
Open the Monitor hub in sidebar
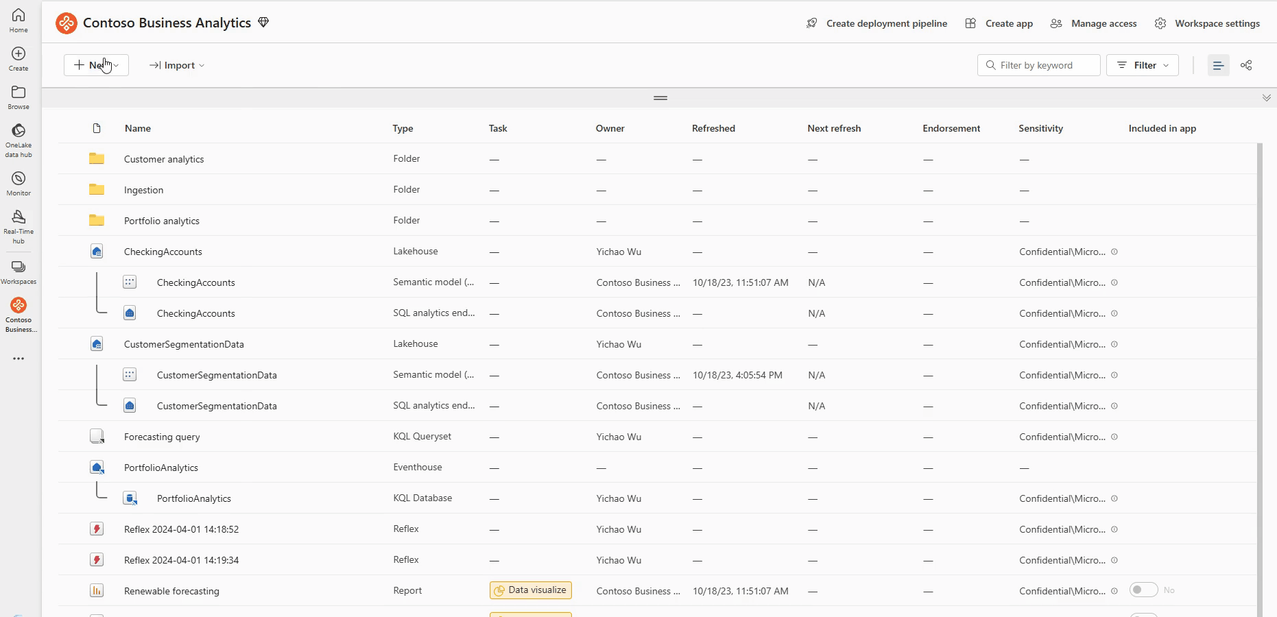click(19, 179)
